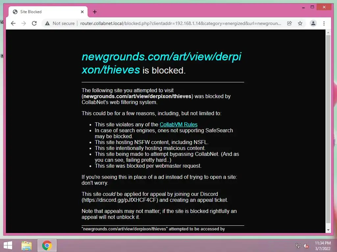
Task: Close the Site Blocked tab
Action: (x=82, y=12)
